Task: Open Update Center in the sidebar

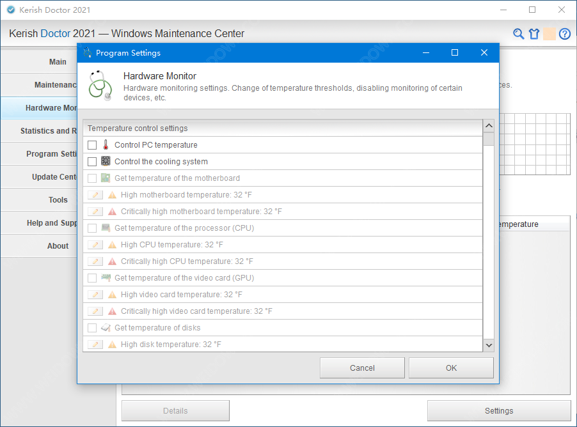Action: coord(40,177)
